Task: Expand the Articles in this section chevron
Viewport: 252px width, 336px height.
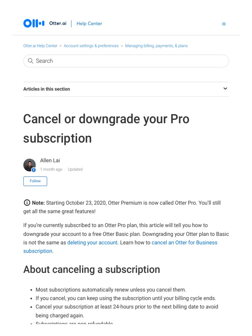Action: coord(225,89)
